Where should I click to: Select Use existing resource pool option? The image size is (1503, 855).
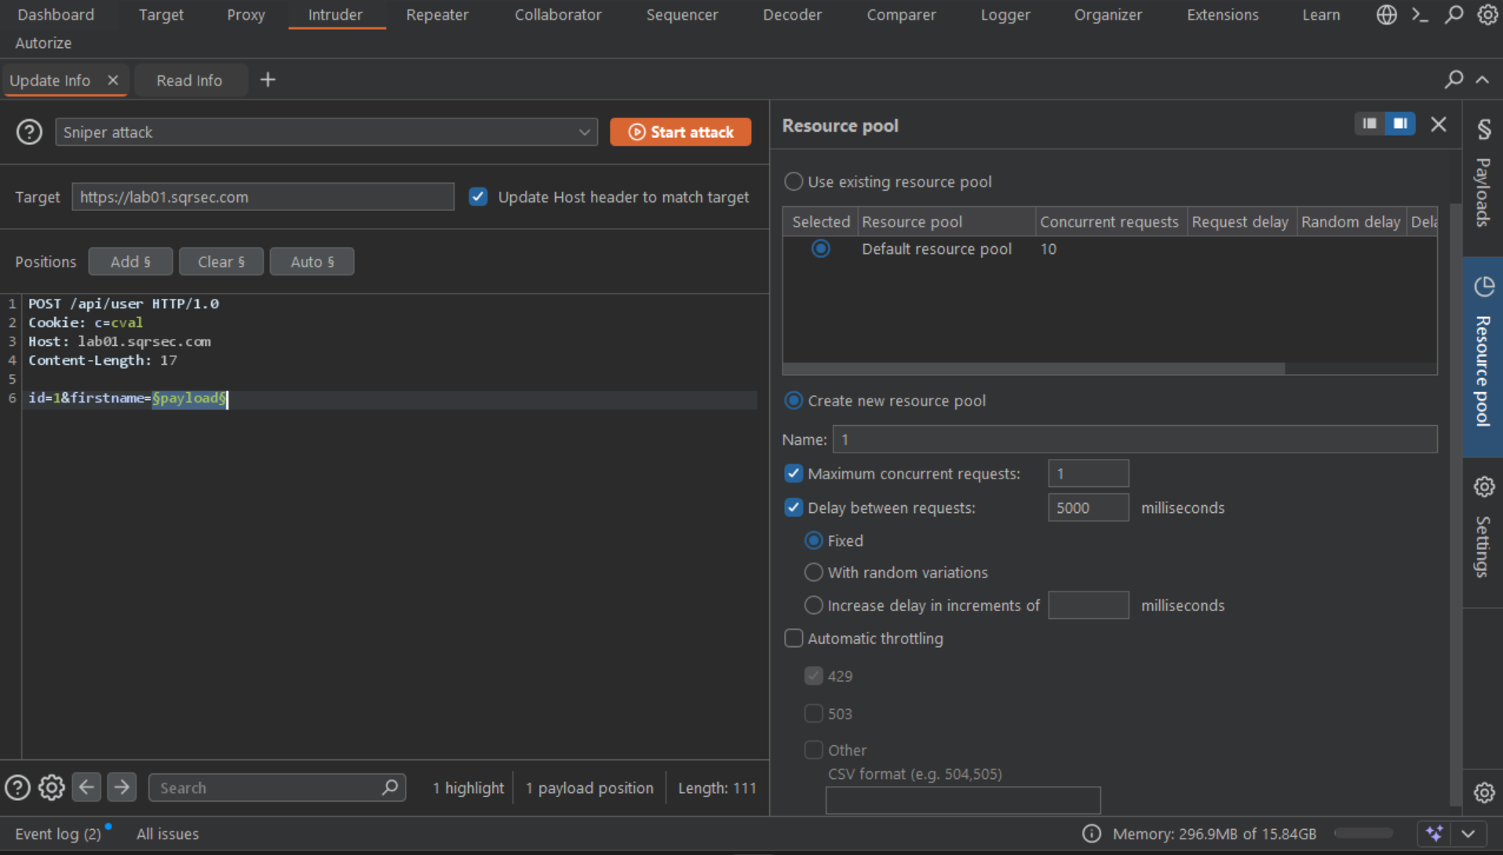793,182
